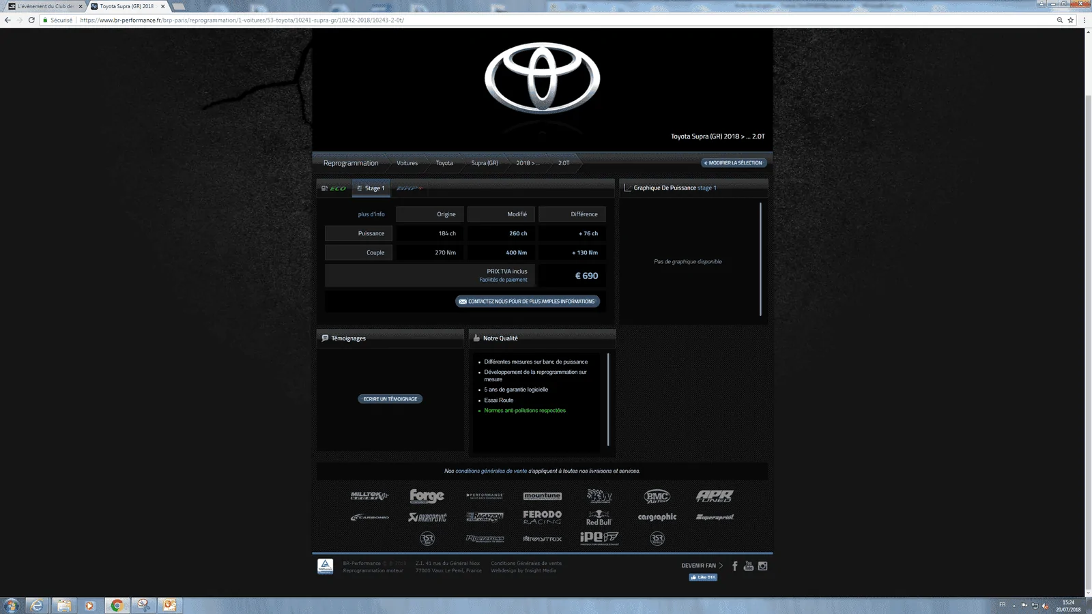Open the Windows Start menu
This screenshot has height=614, width=1092.
[12, 605]
